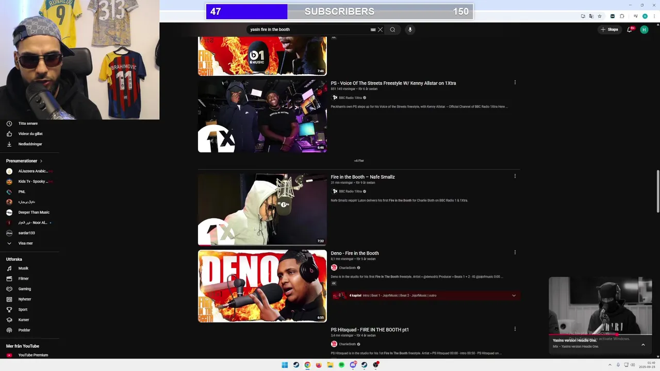Play the PS Voice Of The Streets thumbnail
The image size is (660, 371).
click(x=262, y=116)
